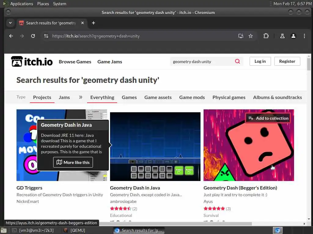Click the address bar URL
Screen dimensions: 313x234
pyautogui.click(x=96, y=36)
